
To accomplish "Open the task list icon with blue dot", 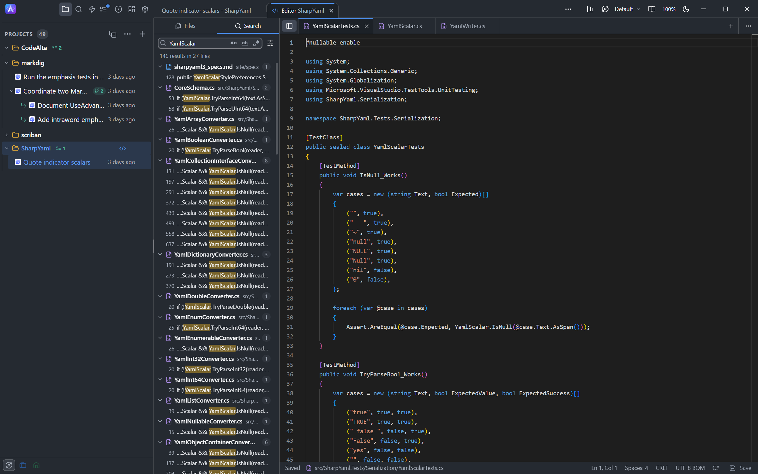I will (x=104, y=9).
